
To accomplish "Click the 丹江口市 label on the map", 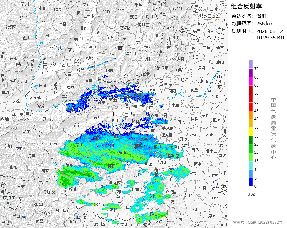I will point(63,210).
